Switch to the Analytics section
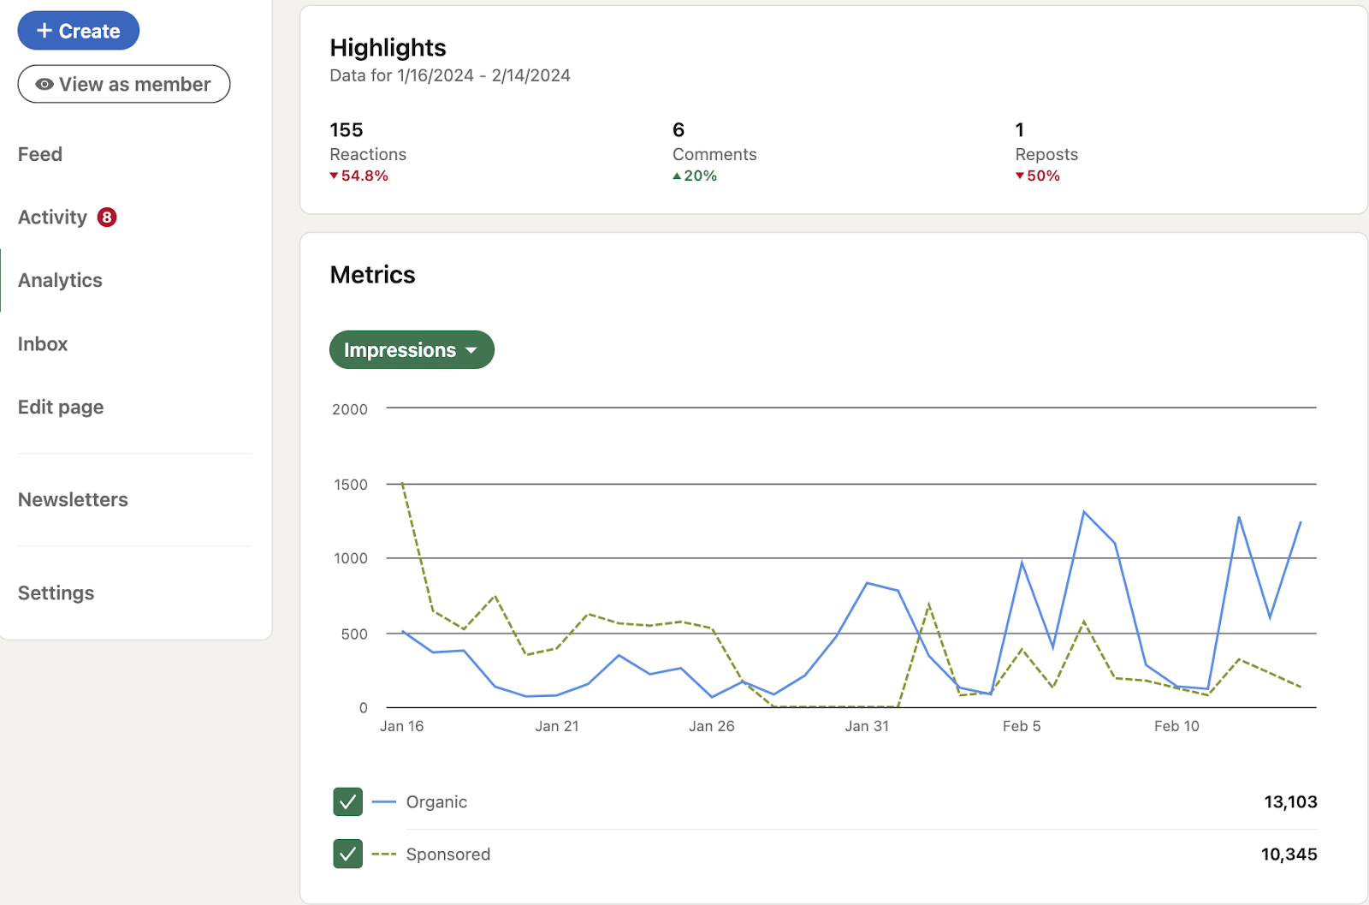Screen dimensions: 1369x905 (x=60, y=280)
